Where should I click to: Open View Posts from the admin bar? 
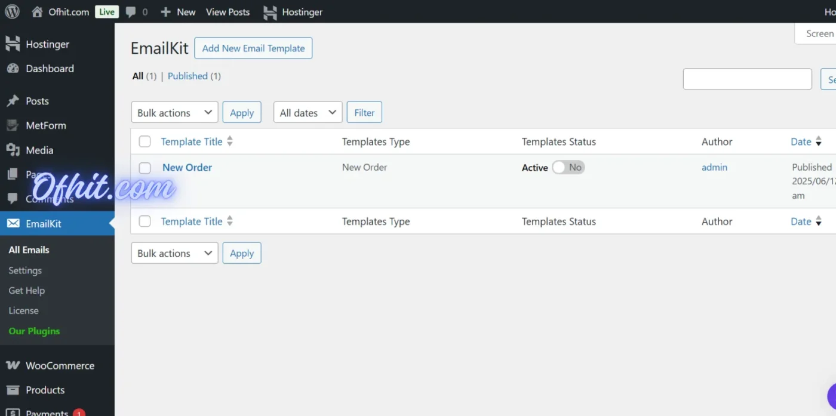[x=228, y=11]
